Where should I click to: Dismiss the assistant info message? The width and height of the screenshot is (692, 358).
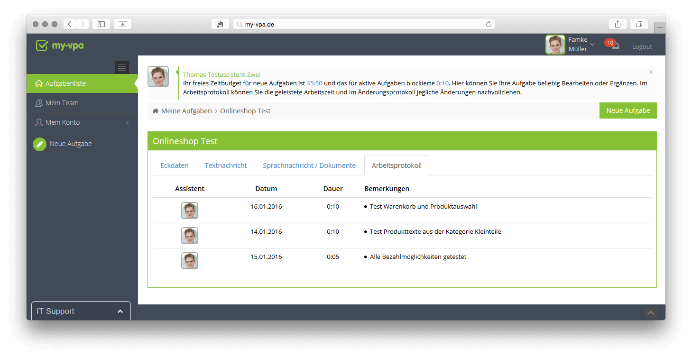[651, 72]
